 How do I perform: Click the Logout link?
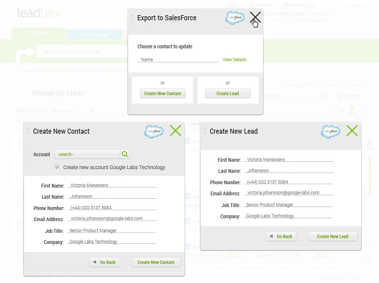(x=356, y=5)
